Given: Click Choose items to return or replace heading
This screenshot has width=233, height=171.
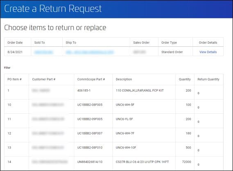Looking at the screenshot, I should click(55, 27).
